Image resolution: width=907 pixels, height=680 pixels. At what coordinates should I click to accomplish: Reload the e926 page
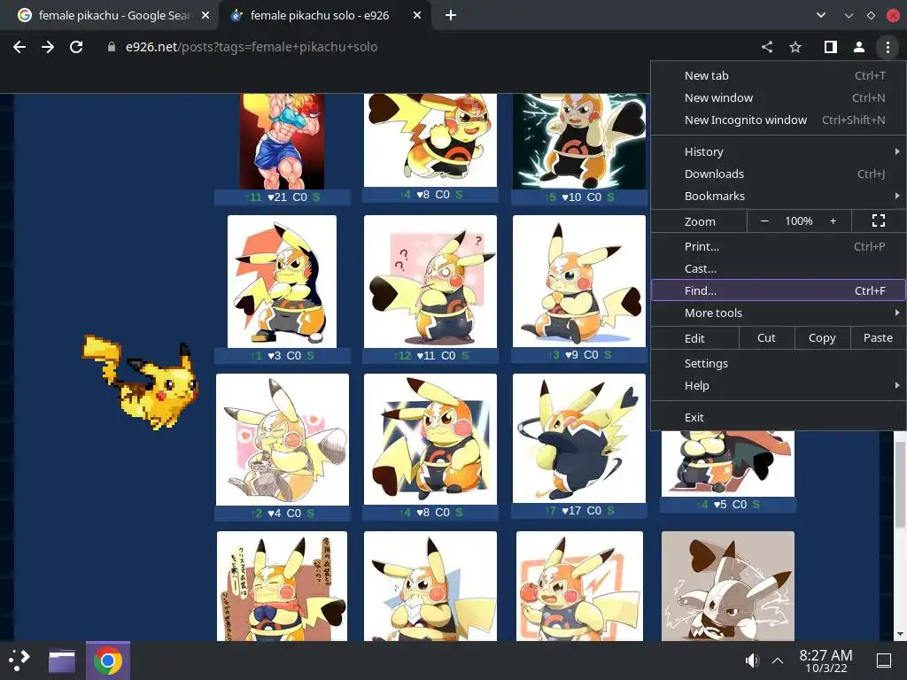[x=76, y=47]
